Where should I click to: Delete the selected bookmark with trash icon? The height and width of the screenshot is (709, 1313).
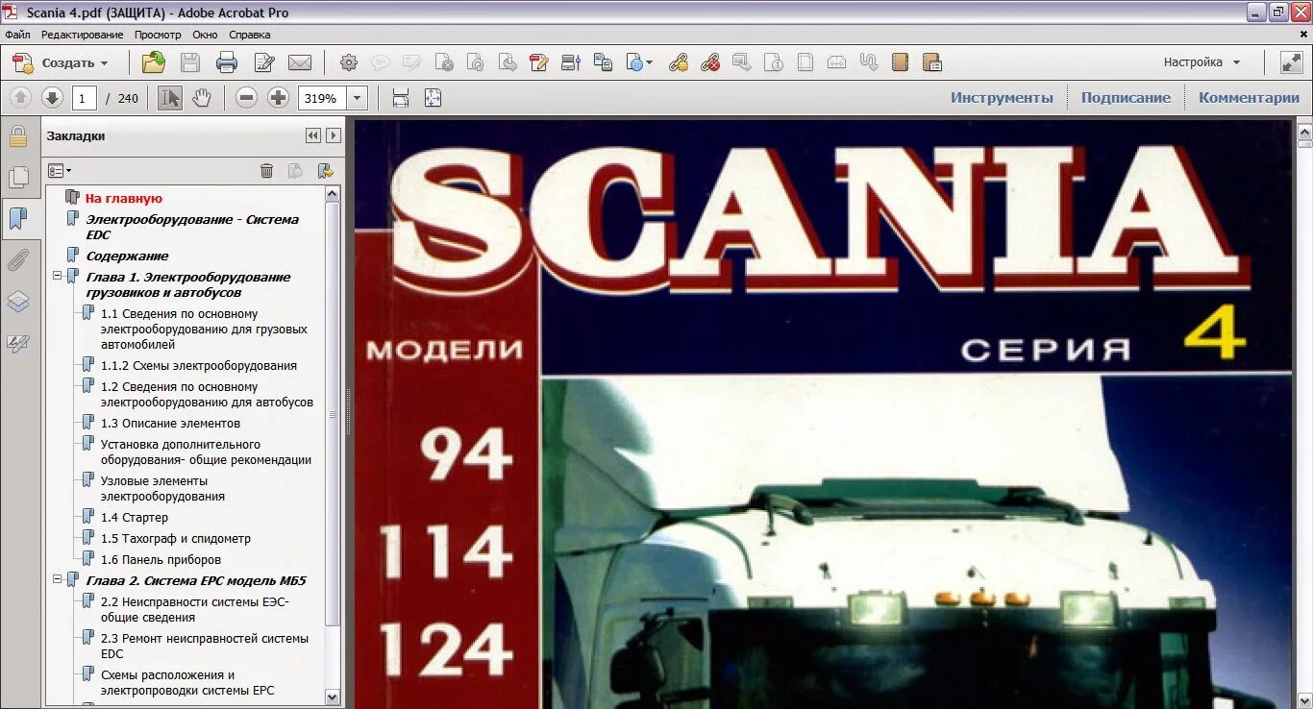[267, 171]
